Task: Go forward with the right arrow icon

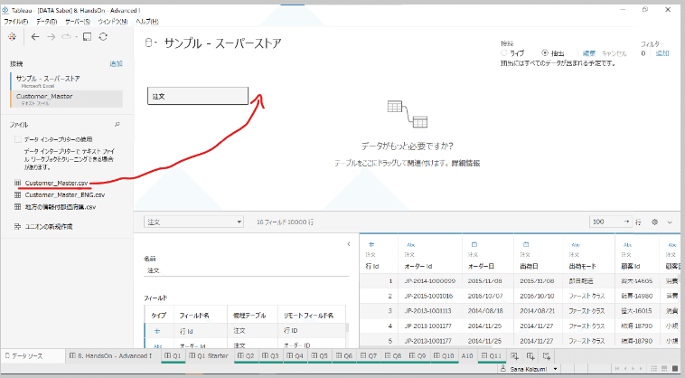Action: [52, 37]
